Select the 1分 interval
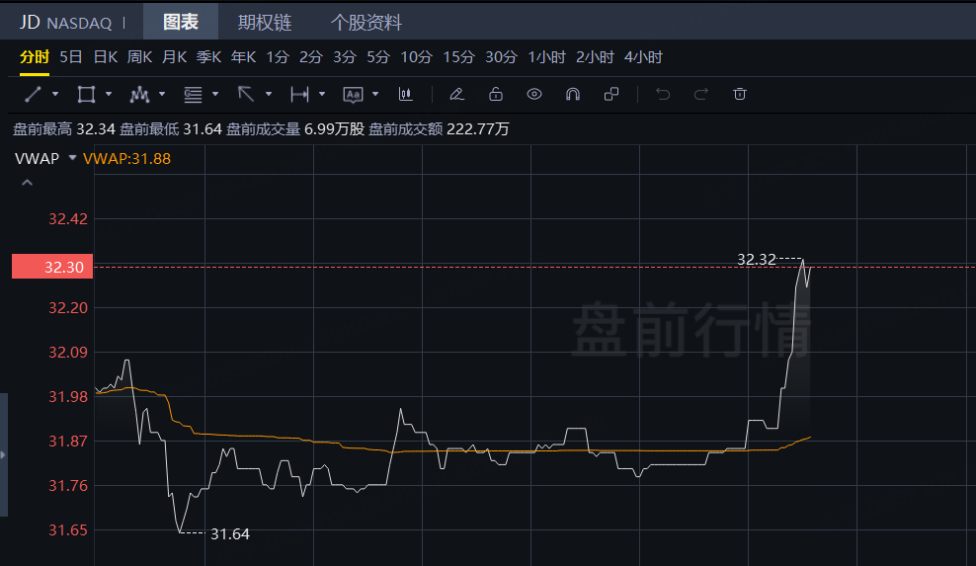 click(x=278, y=57)
